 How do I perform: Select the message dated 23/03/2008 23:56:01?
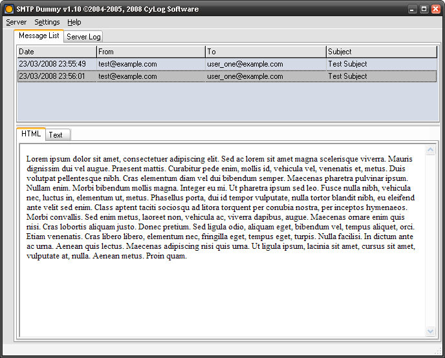click(x=227, y=76)
